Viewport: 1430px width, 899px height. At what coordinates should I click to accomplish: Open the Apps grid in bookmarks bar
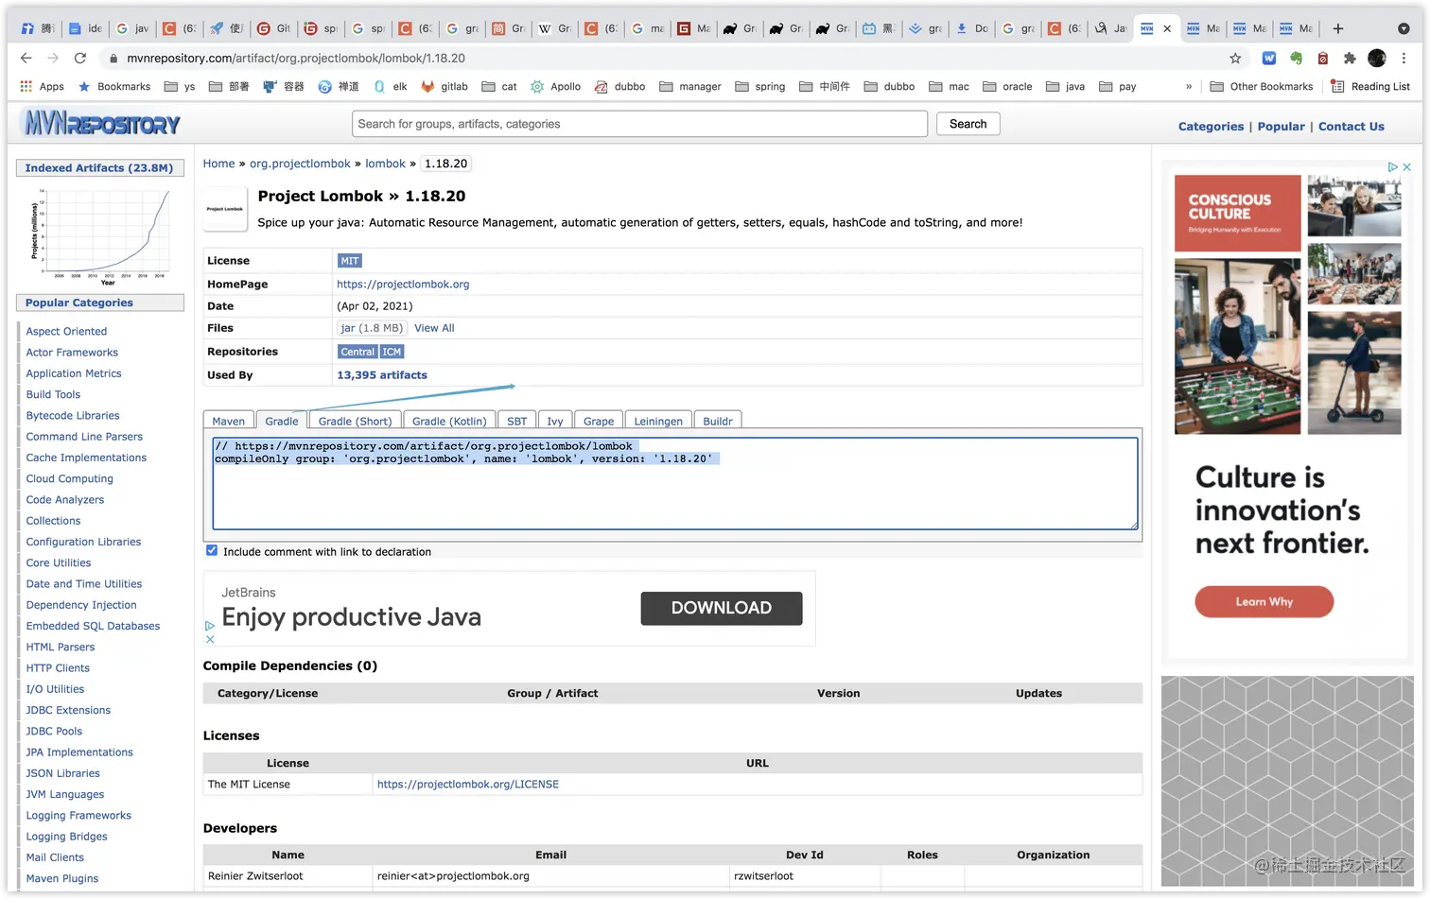(42, 86)
